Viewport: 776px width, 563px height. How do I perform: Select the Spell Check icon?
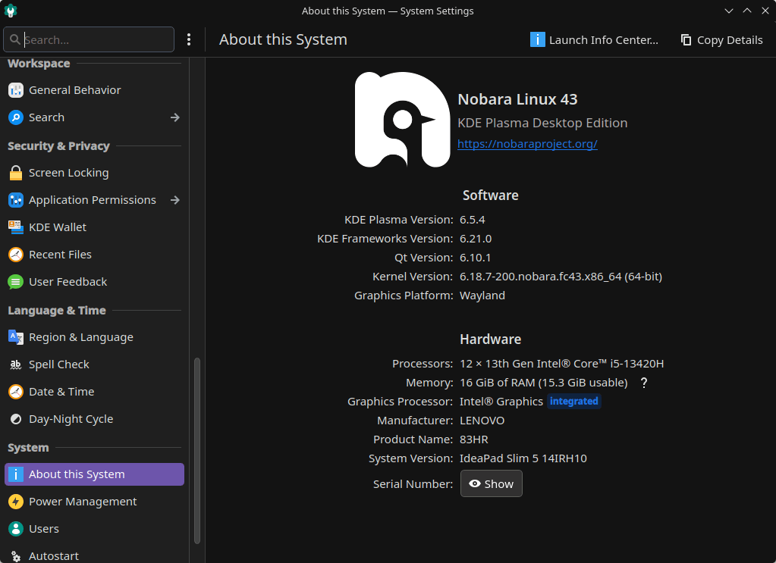(16, 364)
